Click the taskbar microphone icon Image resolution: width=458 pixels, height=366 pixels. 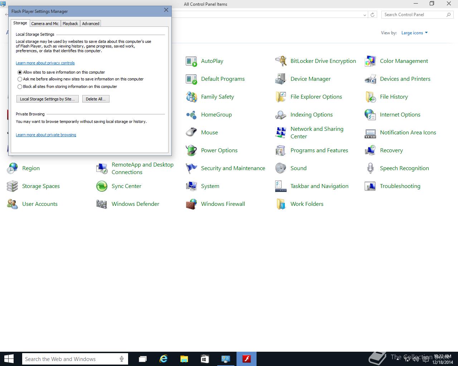coord(122,359)
